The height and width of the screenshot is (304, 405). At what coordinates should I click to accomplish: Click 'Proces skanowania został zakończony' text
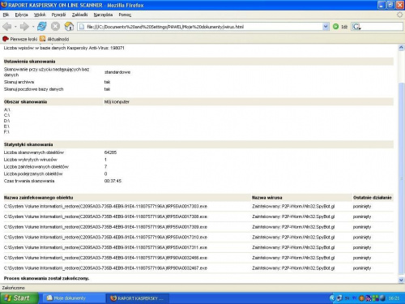46,278
